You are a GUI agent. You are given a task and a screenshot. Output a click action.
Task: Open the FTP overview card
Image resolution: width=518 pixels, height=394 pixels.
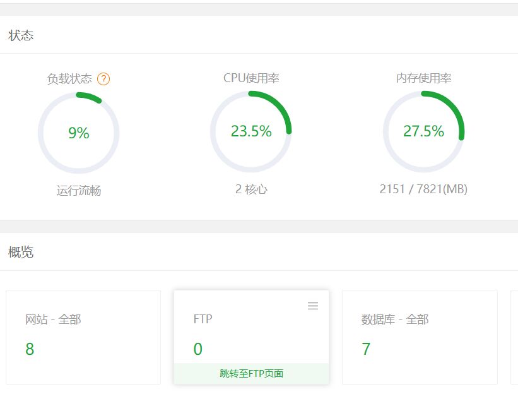coord(251,337)
